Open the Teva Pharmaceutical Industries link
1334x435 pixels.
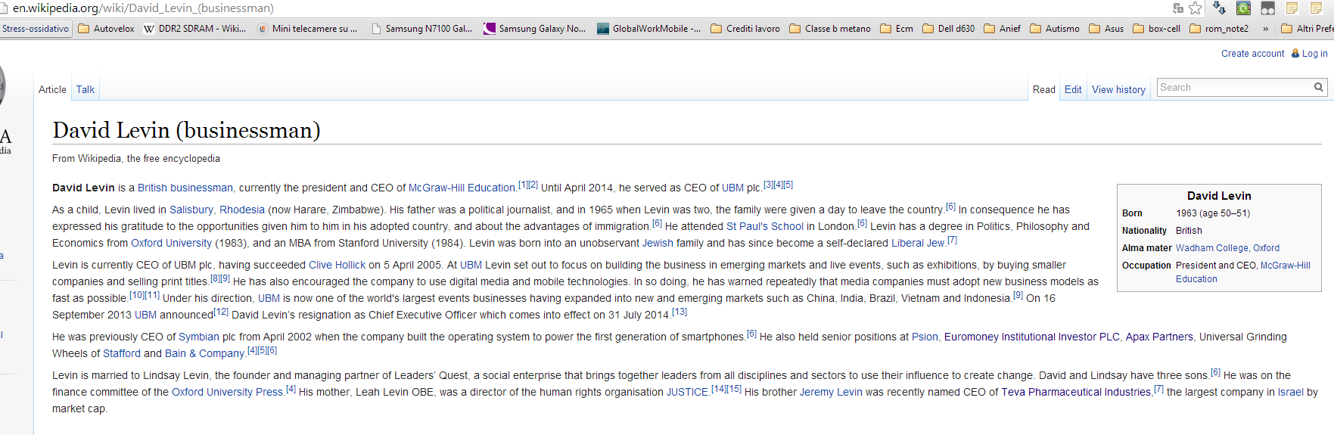point(1076,392)
